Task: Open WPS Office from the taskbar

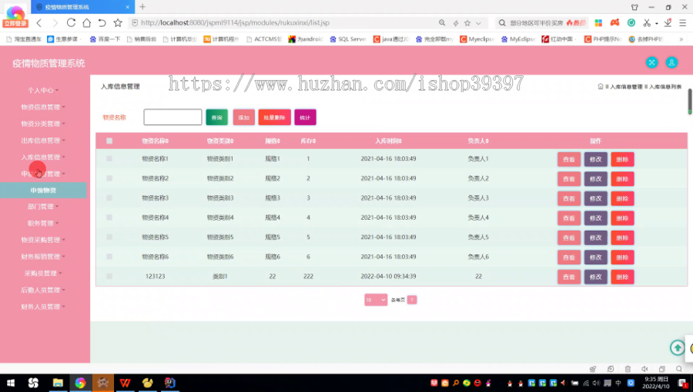Action: [125, 383]
